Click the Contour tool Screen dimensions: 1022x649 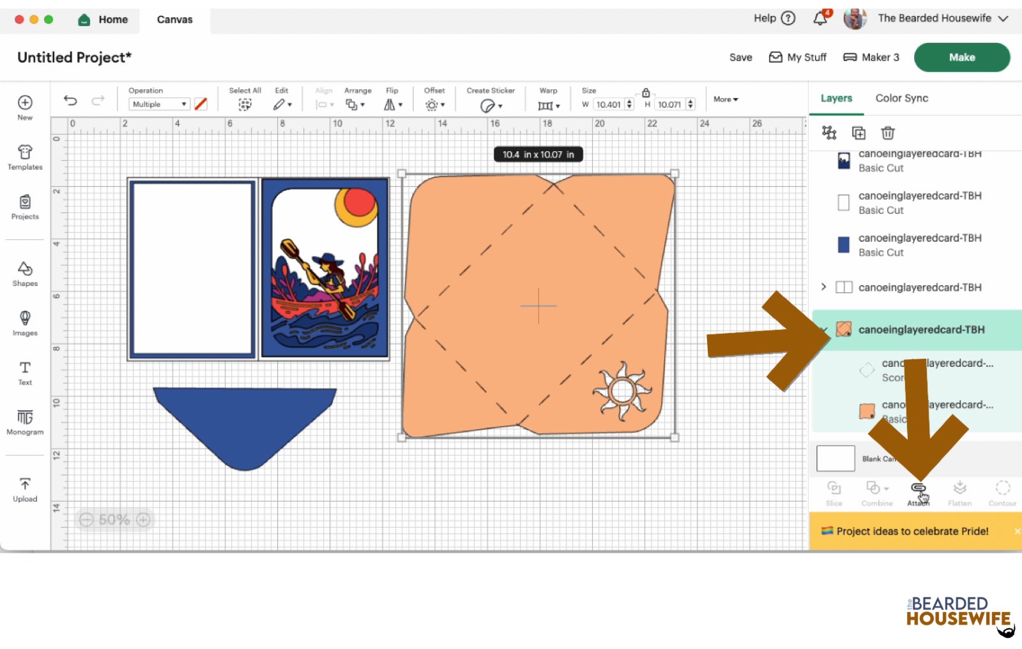1003,493
